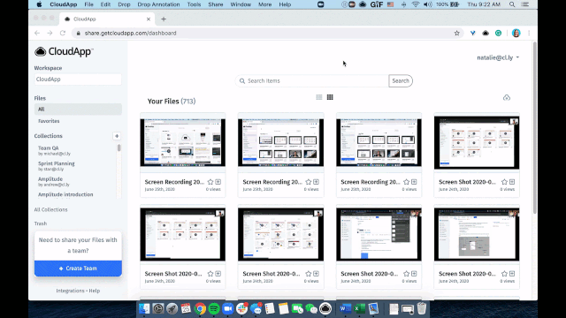Click the bookmark star in address bar
Image resolution: width=566 pixels, height=318 pixels.
(x=457, y=34)
